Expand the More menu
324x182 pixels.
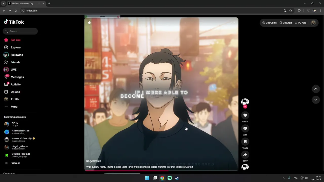[11, 107]
